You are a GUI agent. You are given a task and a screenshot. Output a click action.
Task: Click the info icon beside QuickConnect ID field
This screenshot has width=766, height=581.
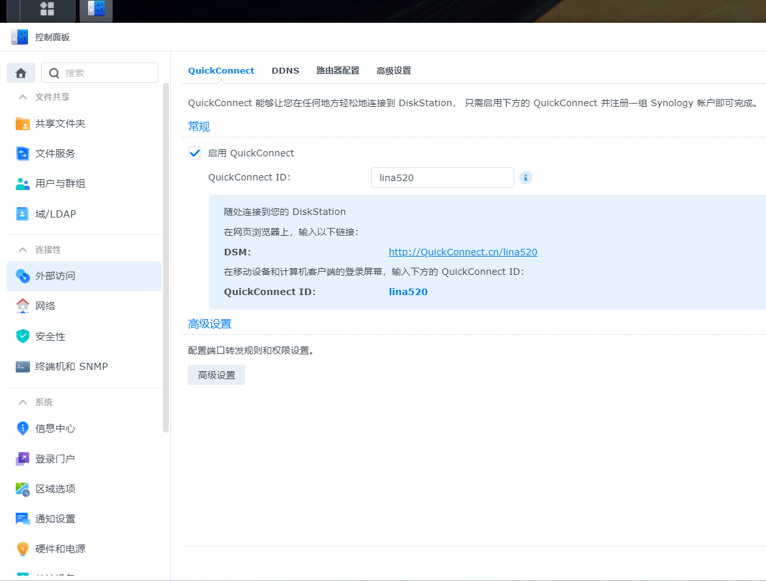525,177
